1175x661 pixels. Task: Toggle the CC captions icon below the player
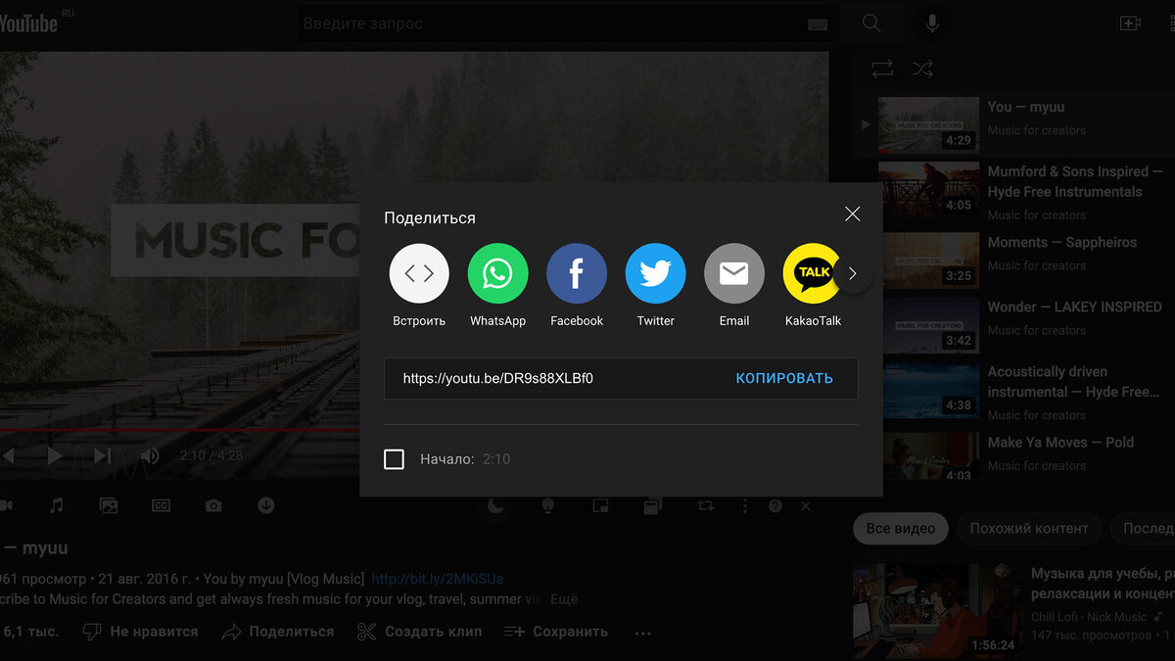[x=161, y=505]
